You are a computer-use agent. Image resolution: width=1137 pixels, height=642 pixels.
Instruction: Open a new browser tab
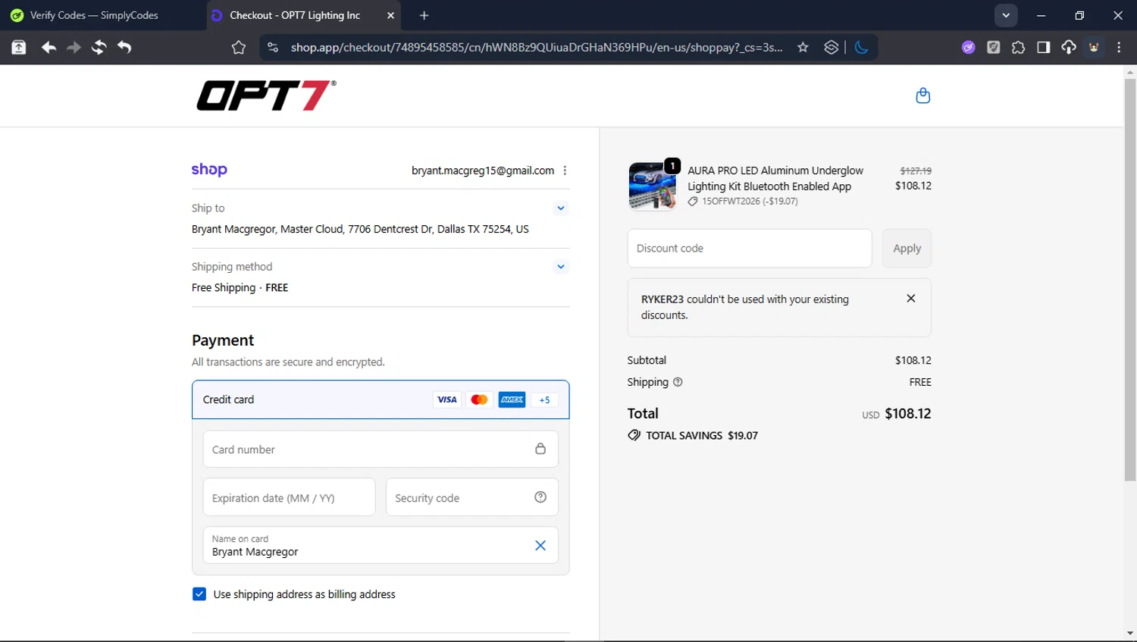point(424,15)
